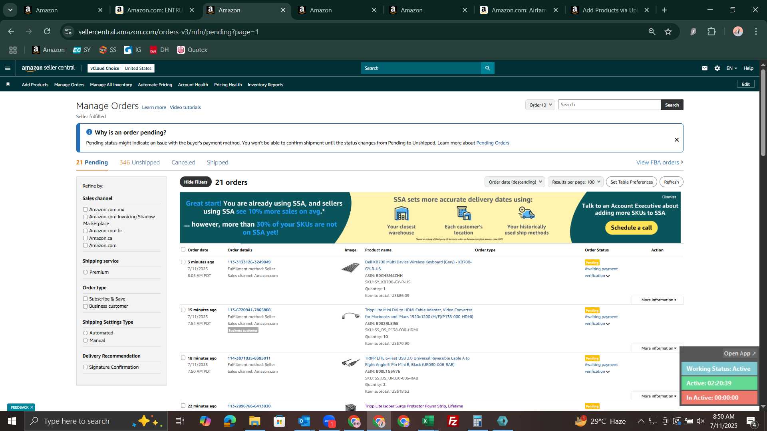The image size is (767, 431).
Task: Open Manage All Inventory in nav bar
Action: (x=111, y=85)
